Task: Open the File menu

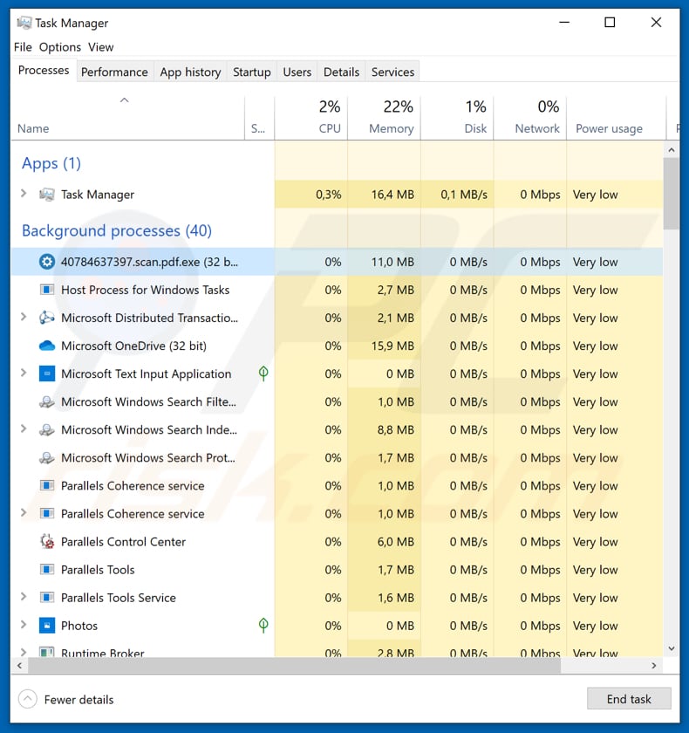Action: (23, 47)
